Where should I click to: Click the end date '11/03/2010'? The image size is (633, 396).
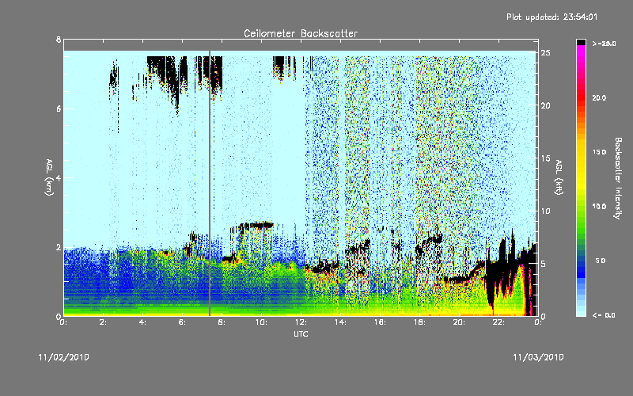click(538, 357)
